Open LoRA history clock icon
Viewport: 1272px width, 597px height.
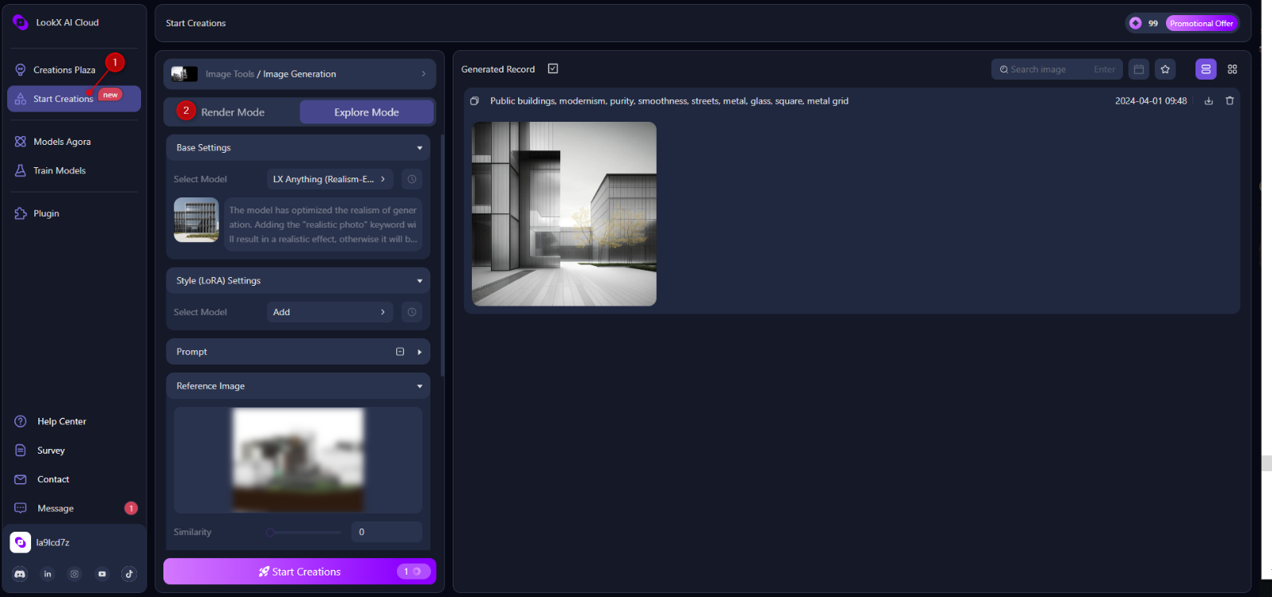[x=411, y=312]
